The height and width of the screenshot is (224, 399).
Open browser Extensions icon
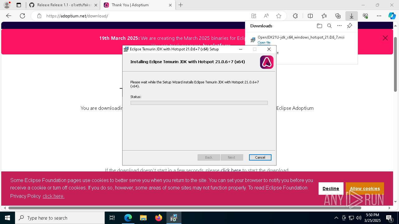tap(295, 16)
